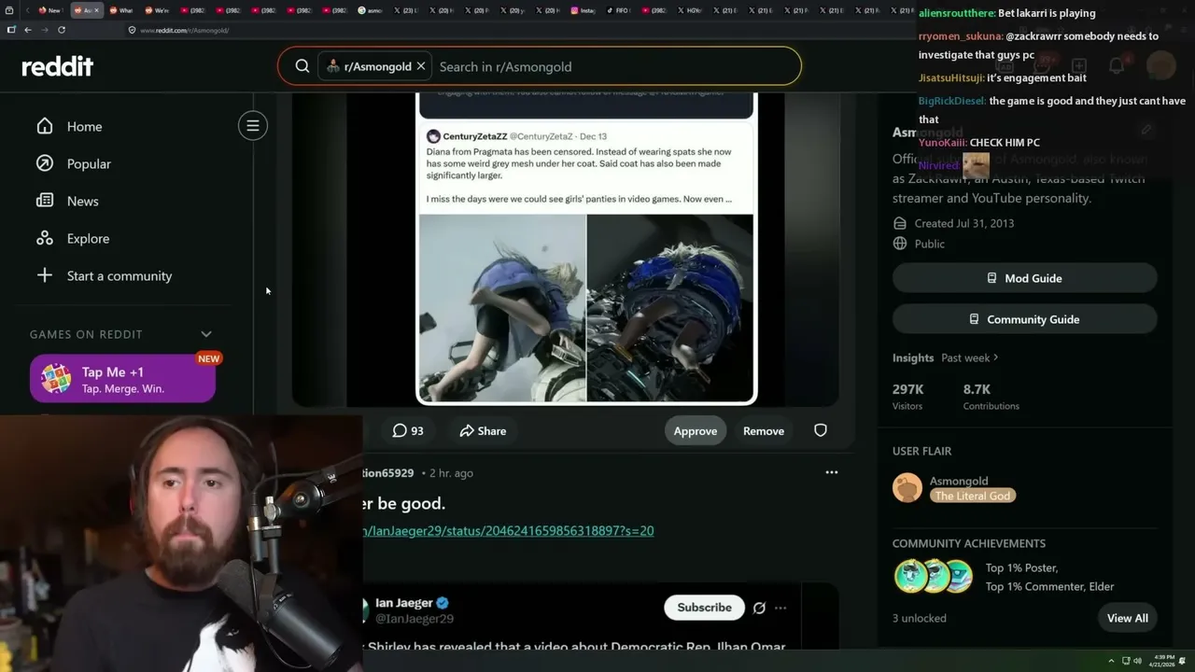The height and width of the screenshot is (672, 1195).
Task: Open the user profile avatar menu
Action: point(1161,66)
